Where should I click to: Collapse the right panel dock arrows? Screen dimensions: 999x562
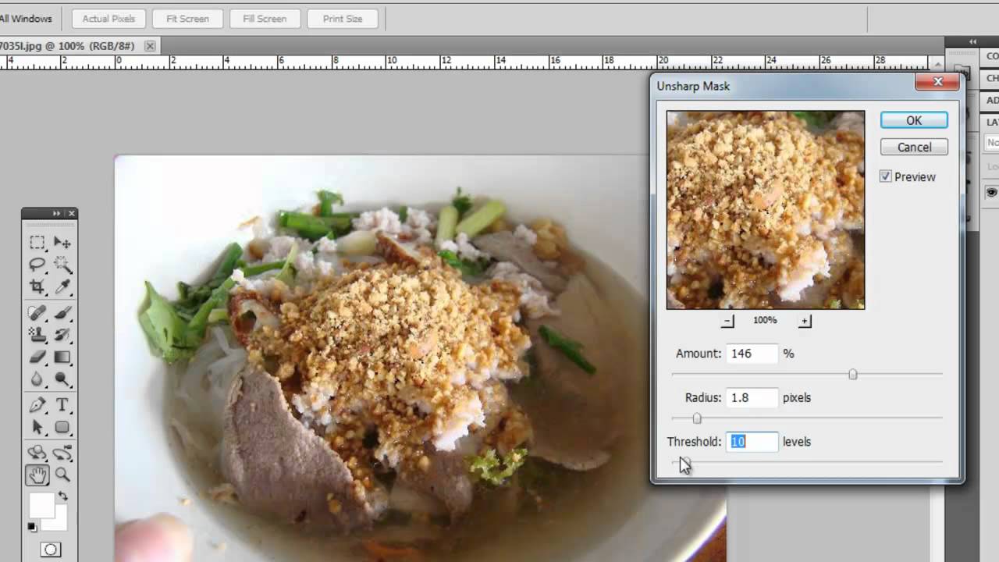[972, 41]
